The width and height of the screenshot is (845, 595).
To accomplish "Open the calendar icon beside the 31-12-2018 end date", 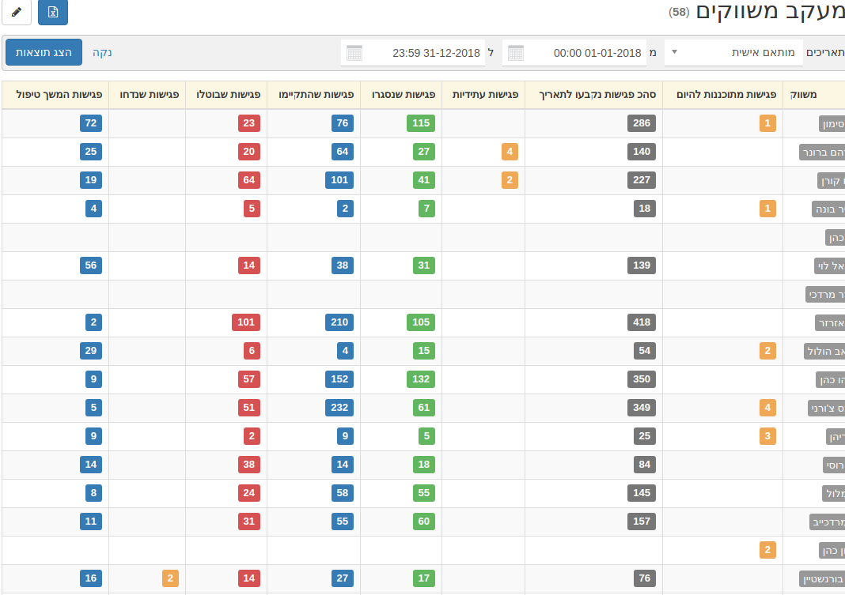I will (354, 53).
